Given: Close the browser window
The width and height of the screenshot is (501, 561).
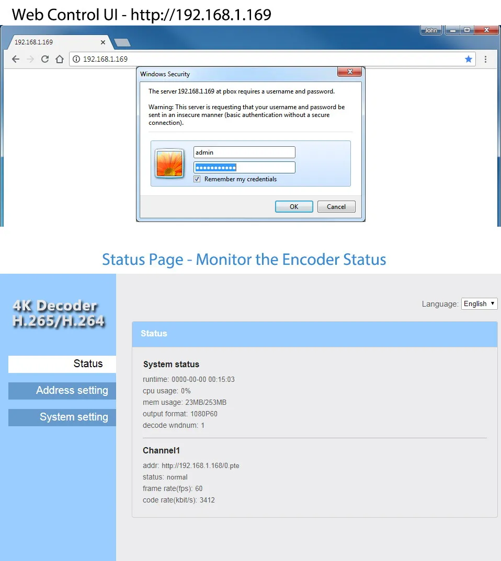Looking at the screenshot, I should 486,30.
